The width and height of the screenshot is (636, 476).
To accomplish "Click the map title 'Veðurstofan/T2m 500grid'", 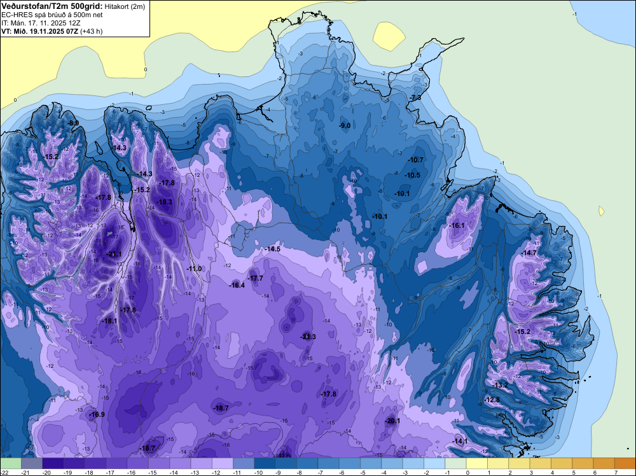I will 52,5.
